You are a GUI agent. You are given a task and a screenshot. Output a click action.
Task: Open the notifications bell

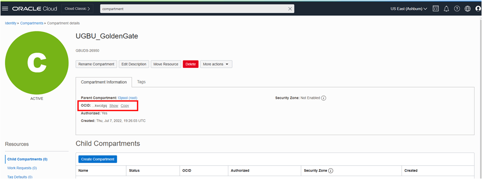(446, 8)
